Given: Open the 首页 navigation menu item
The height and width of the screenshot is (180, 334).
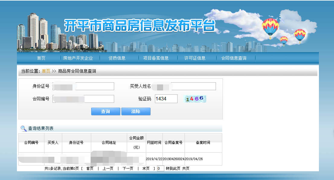Looking at the screenshot, I should coord(41,58).
